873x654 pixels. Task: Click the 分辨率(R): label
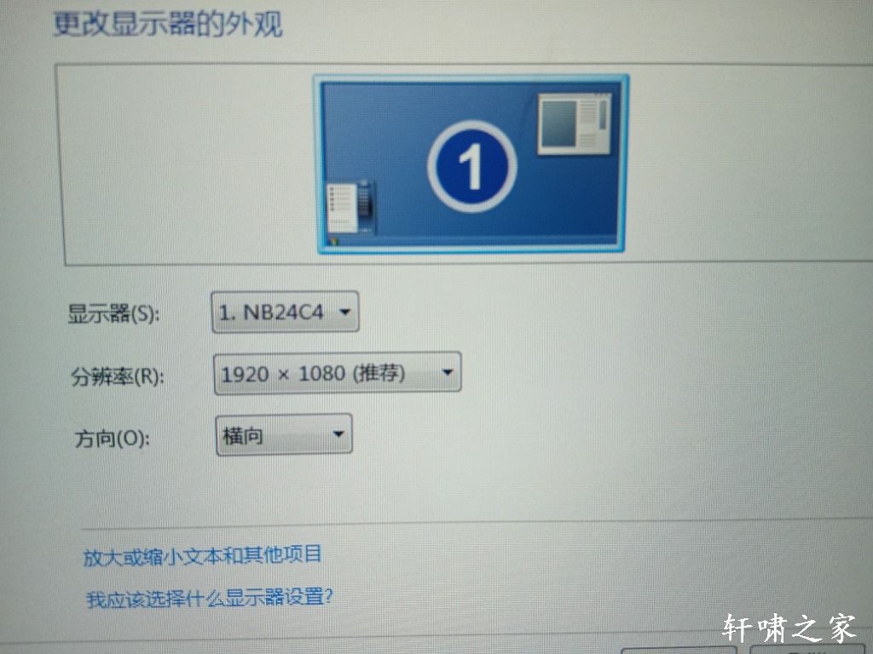[x=117, y=377]
